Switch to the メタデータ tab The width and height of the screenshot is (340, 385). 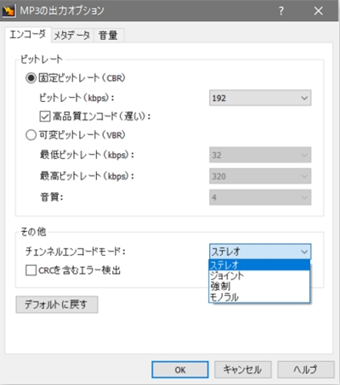click(72, 36)
